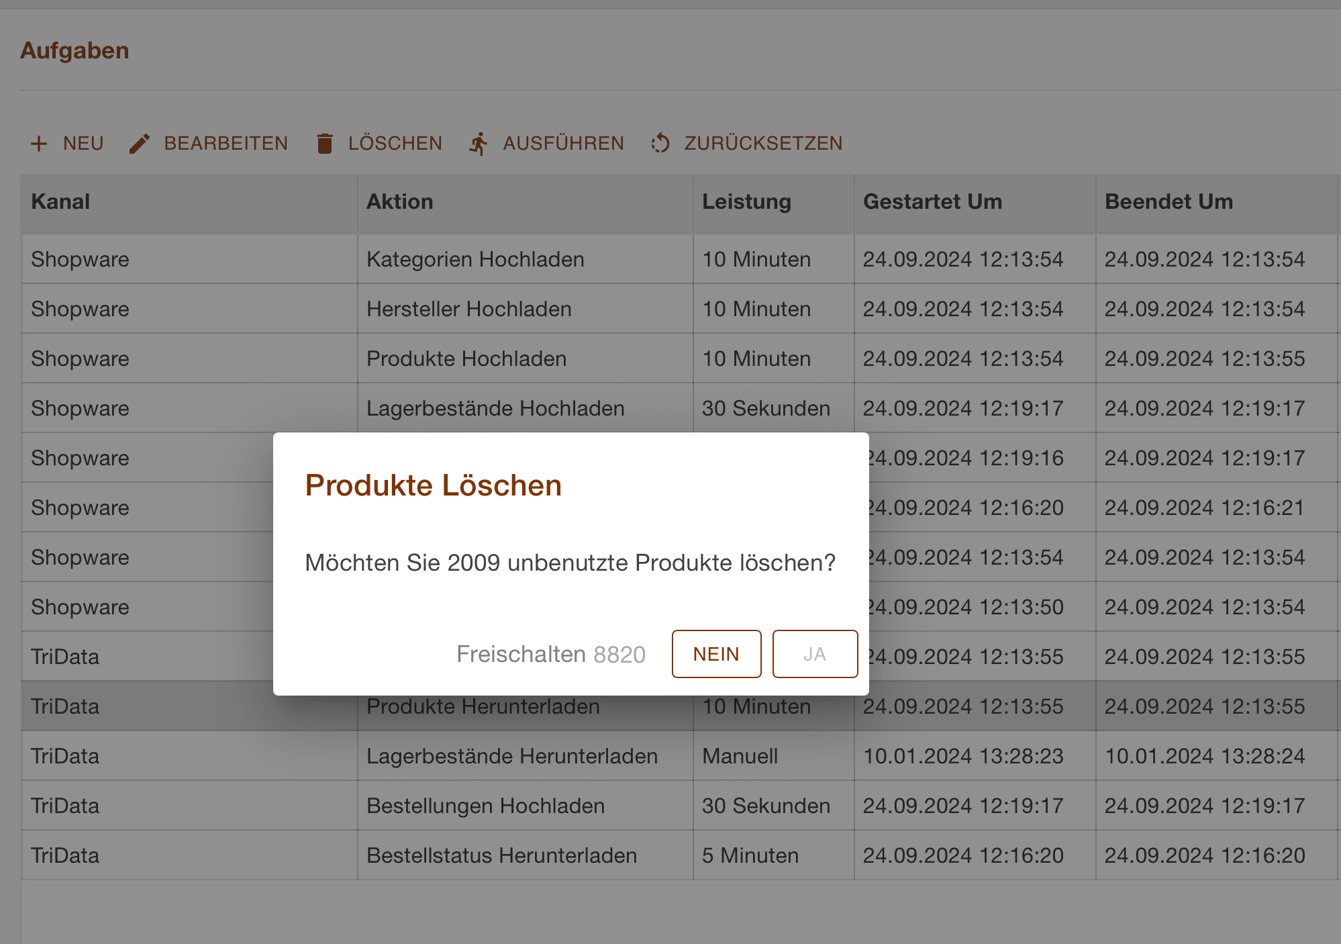Click JA in the Produkte Löschen dialog

coord(815,654)
